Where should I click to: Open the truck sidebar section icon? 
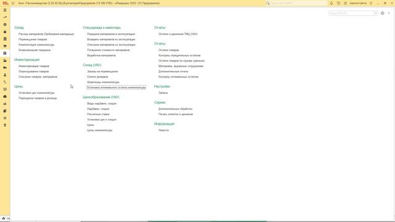(x=5, y=68)
